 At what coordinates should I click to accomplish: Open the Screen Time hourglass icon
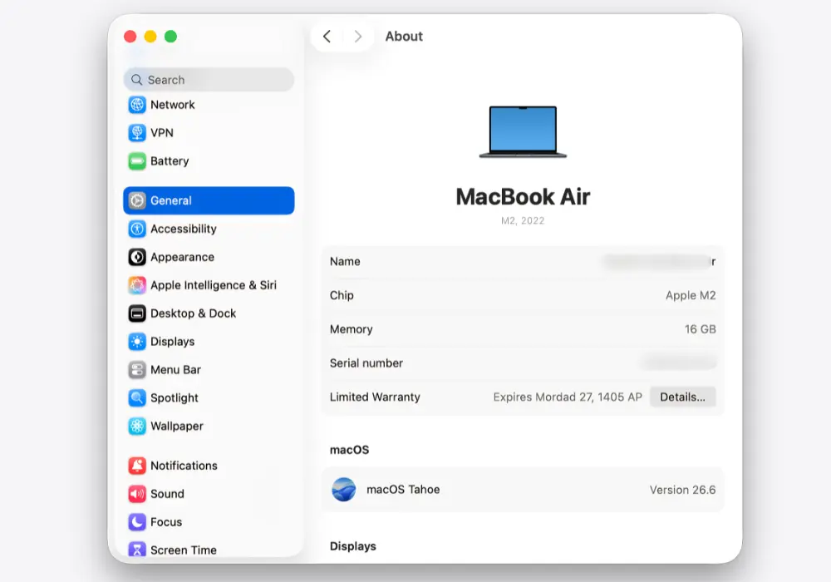(x=137, y=549)
